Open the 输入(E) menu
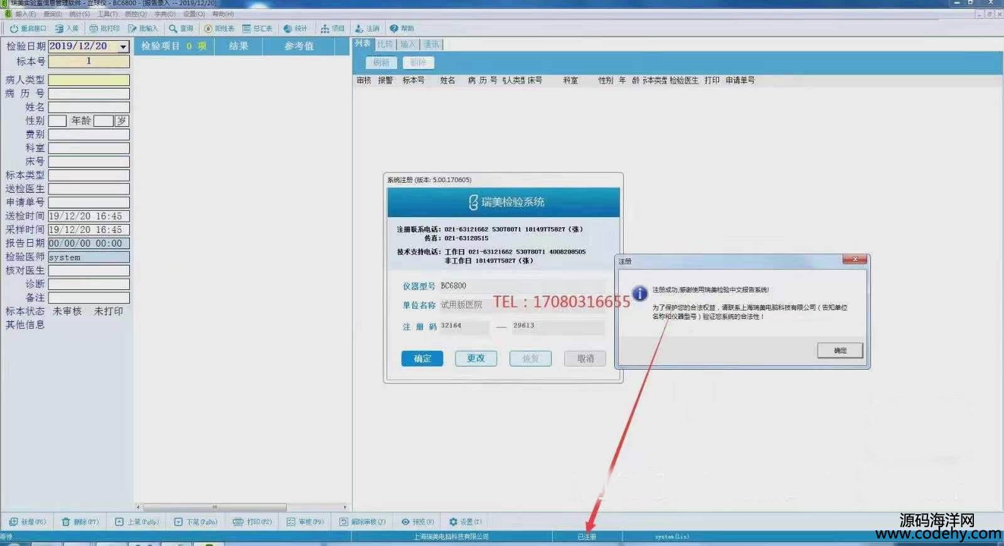Image resolution: width=1004 pixels, height=546 pixels. click(26, 14)
